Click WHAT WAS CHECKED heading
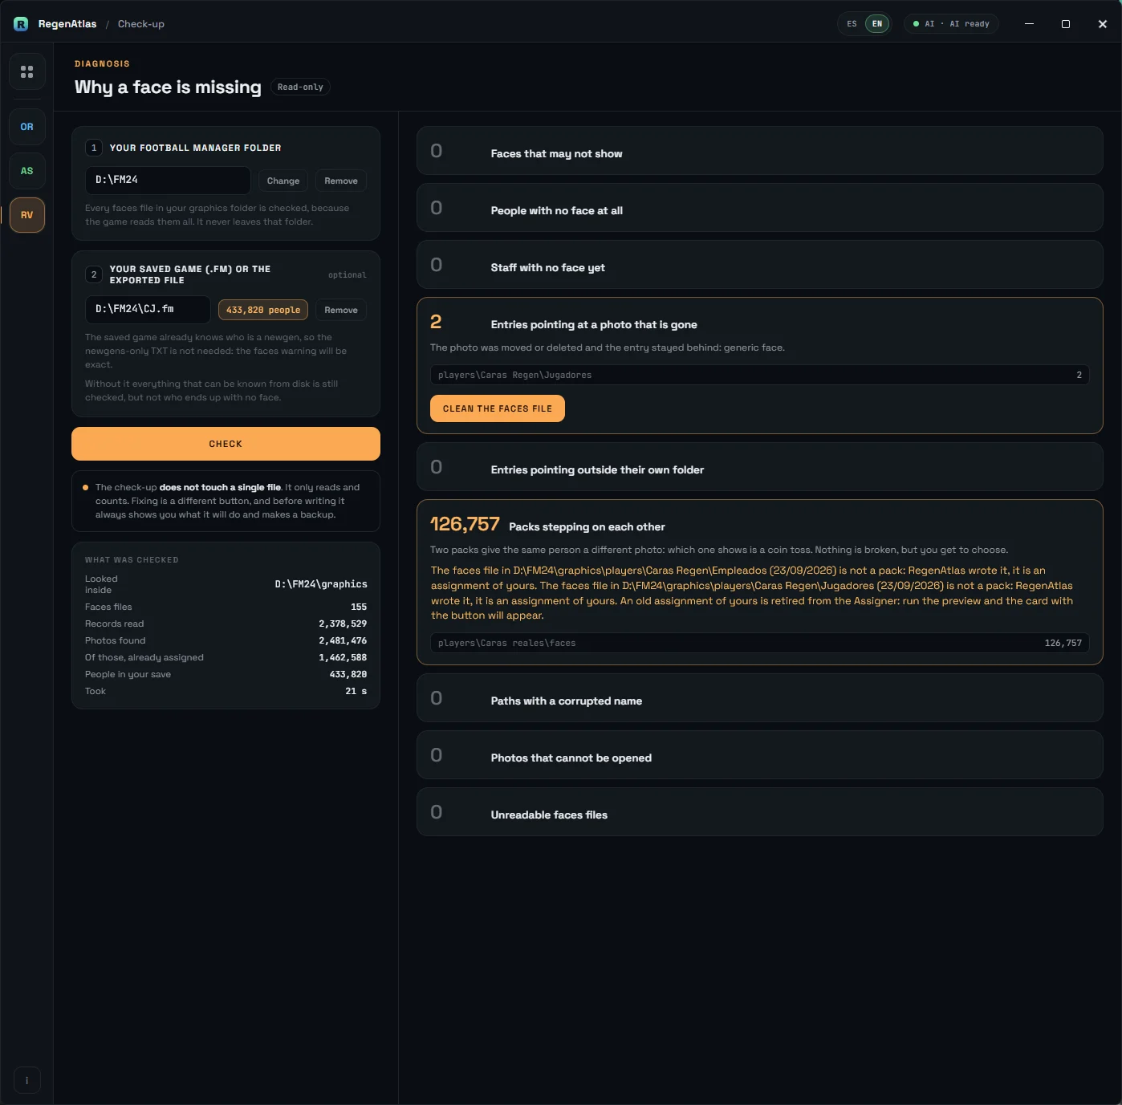The height and width of the screenshot is (1105, 1122). [x=132, y=559]
